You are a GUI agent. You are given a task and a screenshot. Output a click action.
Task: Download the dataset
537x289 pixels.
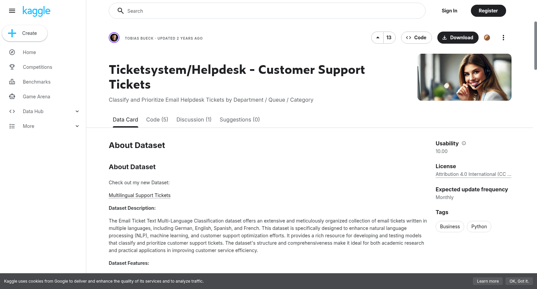point(458,38)
